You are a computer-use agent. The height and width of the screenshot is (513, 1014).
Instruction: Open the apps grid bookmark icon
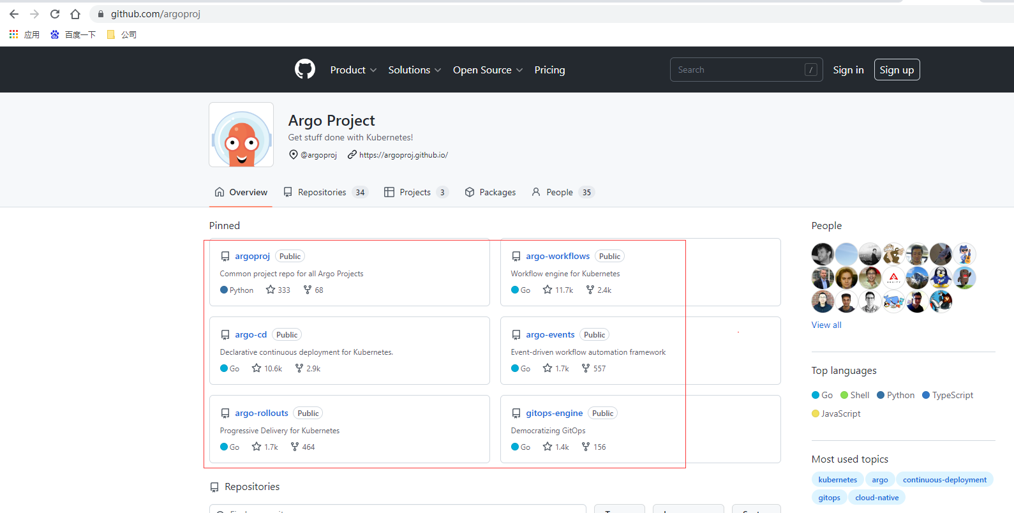point(13,34)
